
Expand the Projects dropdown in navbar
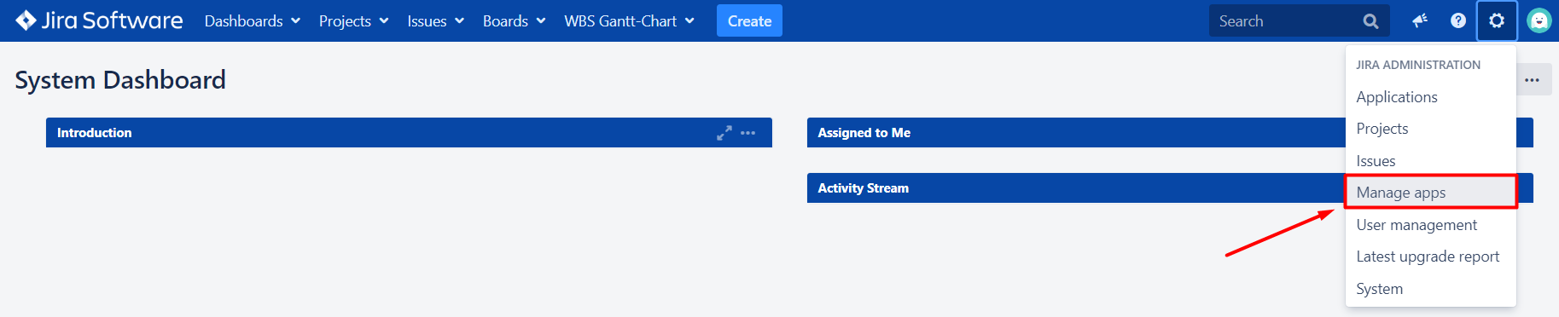[x=353, y=21]
